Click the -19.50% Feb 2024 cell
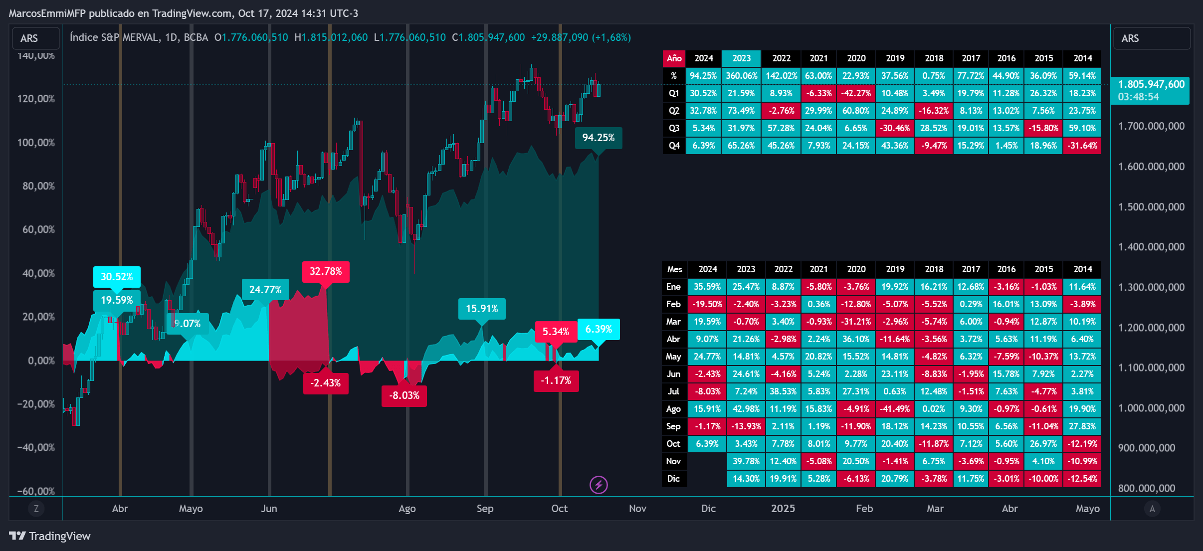1203x551 pixels. click(x=707, y=304)
